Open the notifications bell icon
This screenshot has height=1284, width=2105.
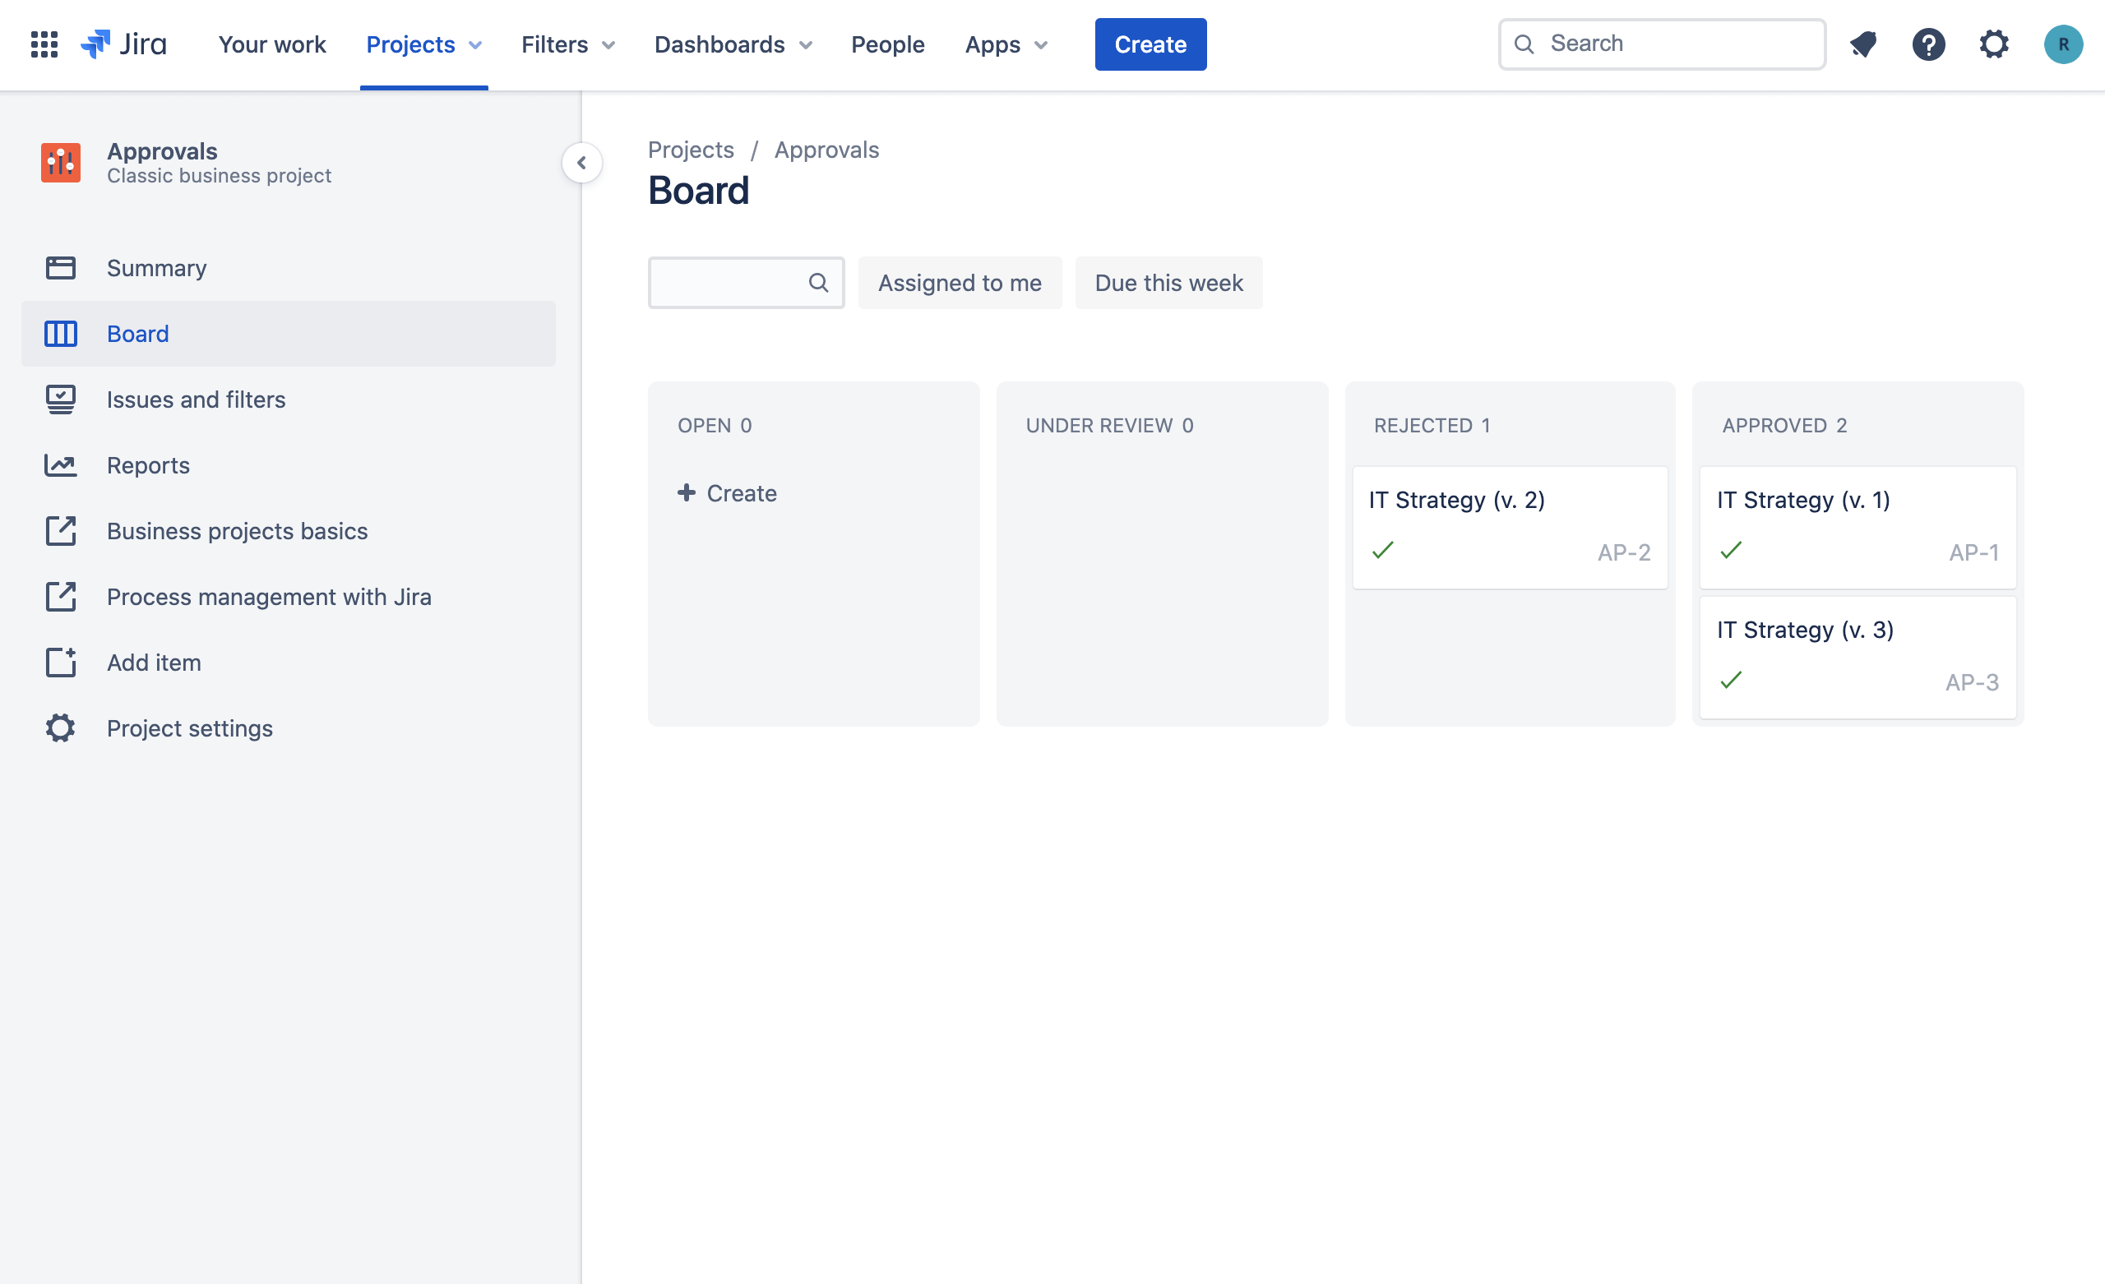click(1863, 44)
